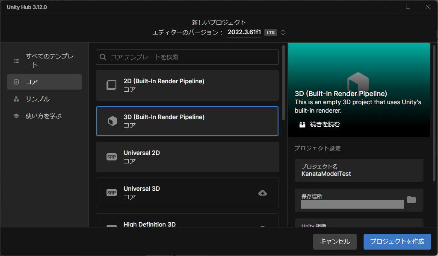This screenshot has width=438, height=256.
Task: Click the プロジェクト設定 heading
Action: coord(318,148)
